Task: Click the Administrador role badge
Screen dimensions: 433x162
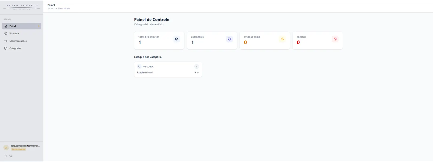Action: (18, 149)
